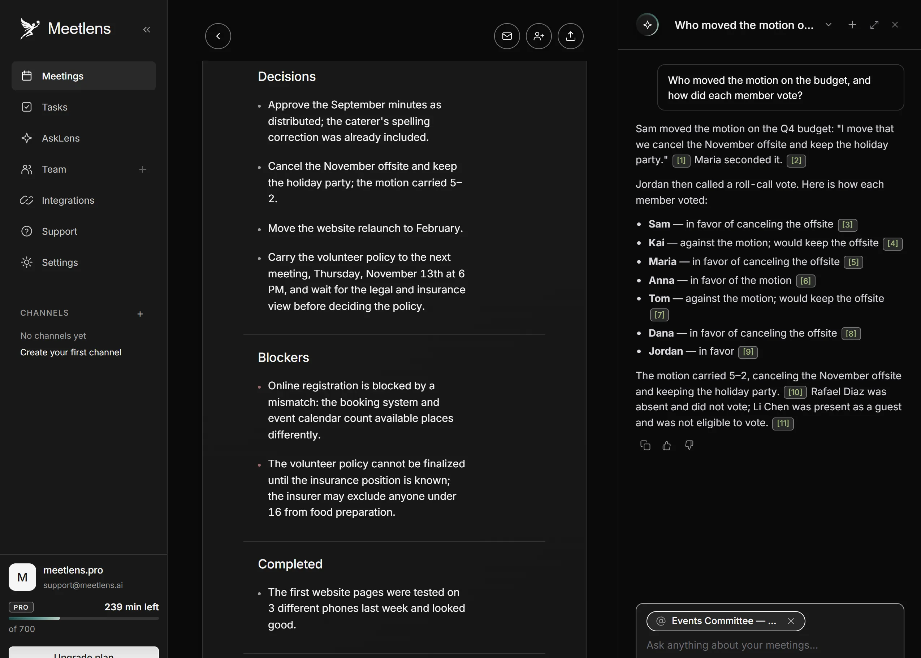The image size is (921, 658).
Task: Open citation [4] on Kai's vote
Action: coord(892,243)
